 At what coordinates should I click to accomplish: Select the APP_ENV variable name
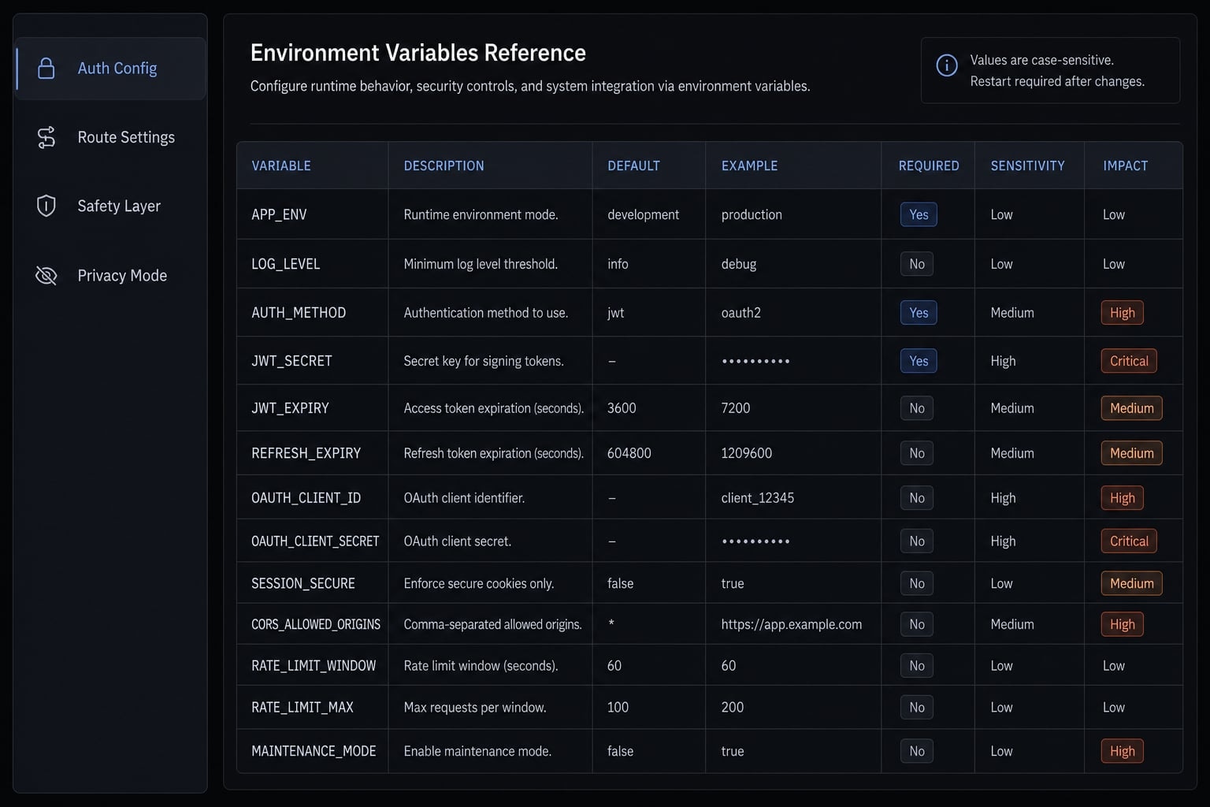279,214
